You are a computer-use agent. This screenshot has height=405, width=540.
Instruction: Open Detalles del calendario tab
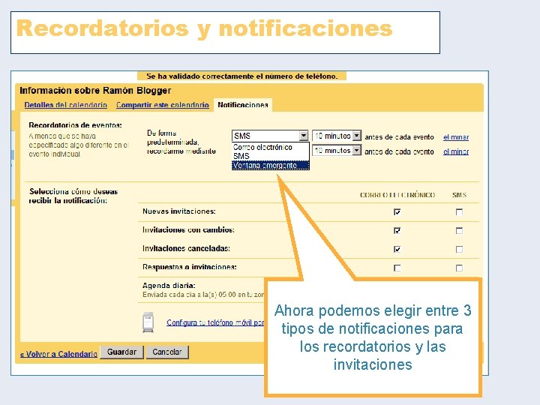(x=66, y=105)
